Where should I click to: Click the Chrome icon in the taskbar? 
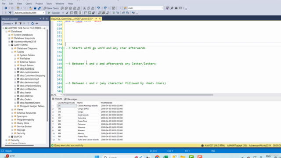point(157,157)
